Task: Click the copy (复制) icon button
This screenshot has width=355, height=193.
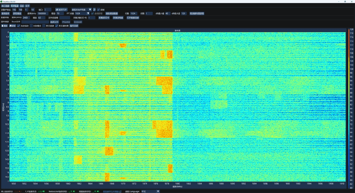Action: (x=13, y=26)
